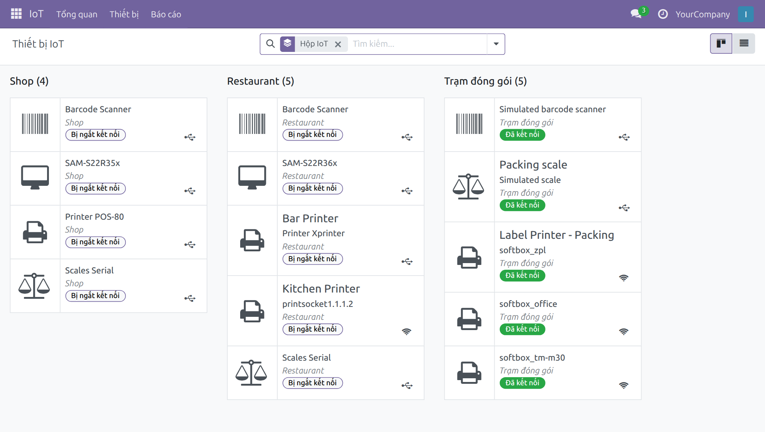Click the Packing scale balance icon
This screenshot has width=765, height=432.
click(x=468, y=187)
